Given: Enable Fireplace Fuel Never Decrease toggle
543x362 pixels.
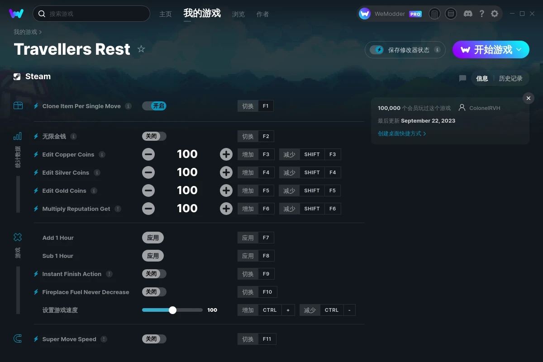Looking at the screenshot, I should click(154, 292).
